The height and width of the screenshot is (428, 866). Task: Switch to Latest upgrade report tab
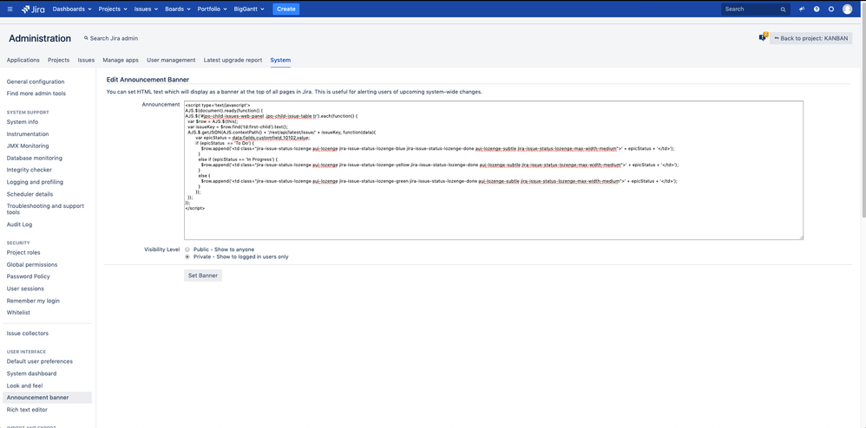(233, 60)
